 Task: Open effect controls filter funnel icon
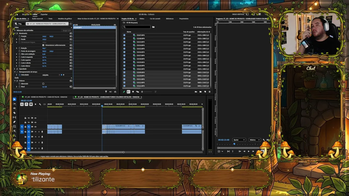click(x=106, y=92)
